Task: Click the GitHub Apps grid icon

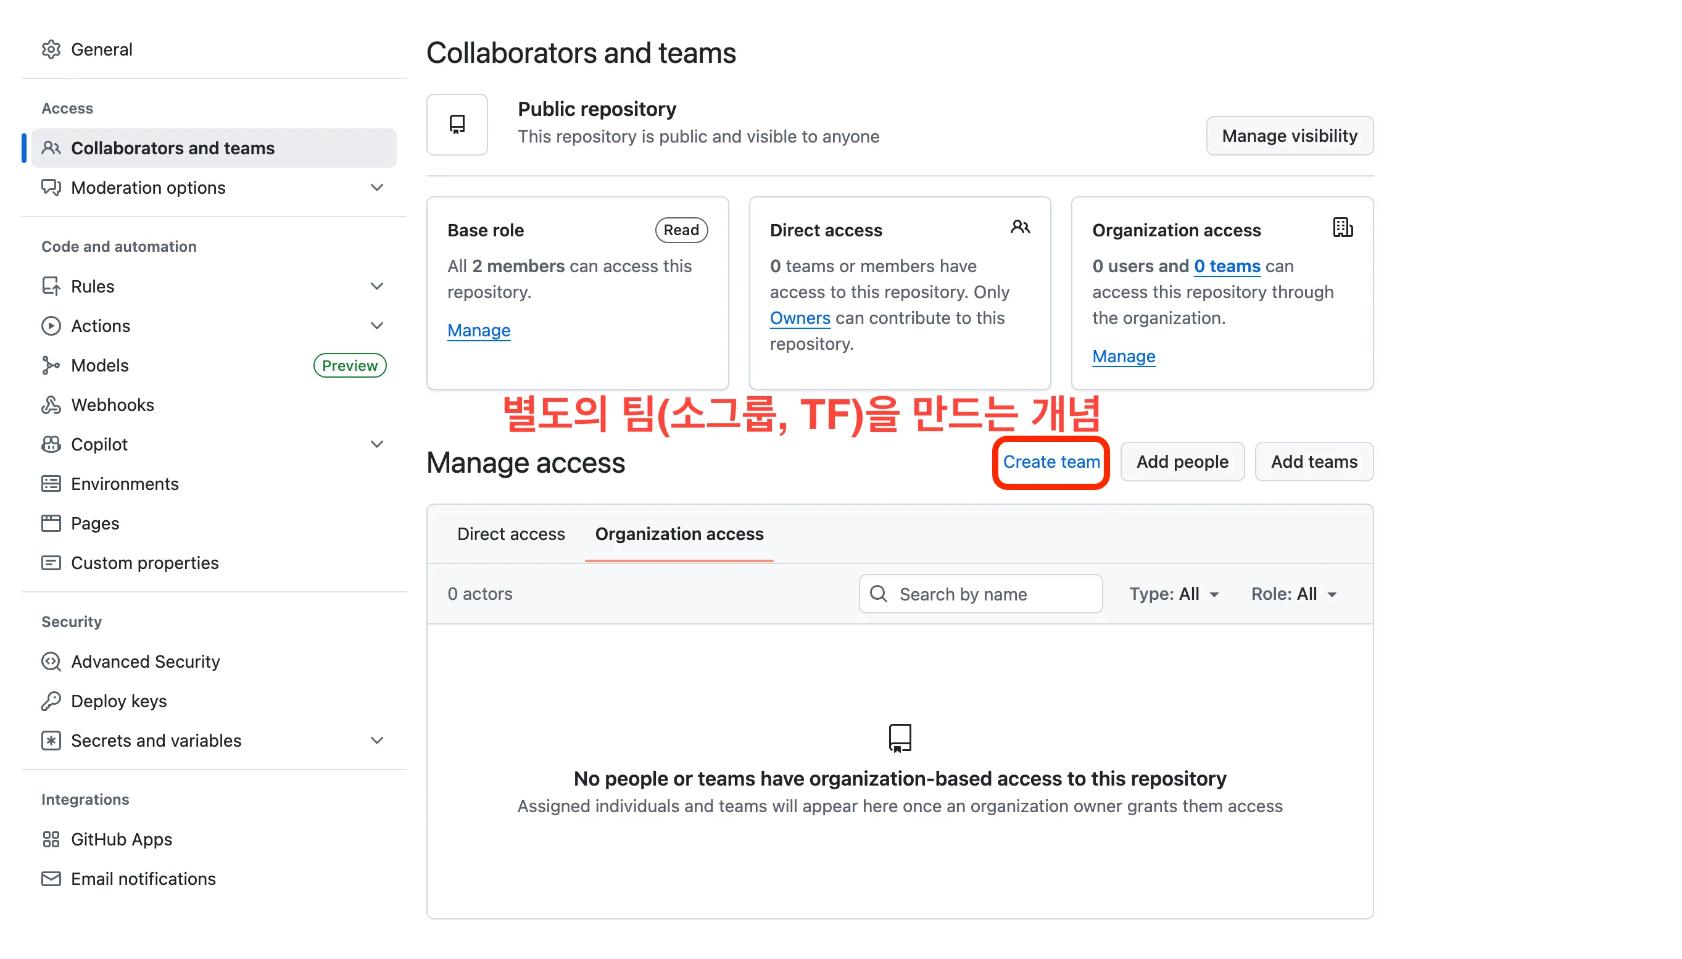Action: (x=51, y=839)
